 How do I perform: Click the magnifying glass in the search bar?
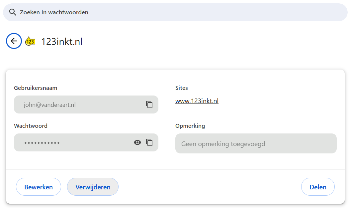pyautogui.click(x=13, y=12)
